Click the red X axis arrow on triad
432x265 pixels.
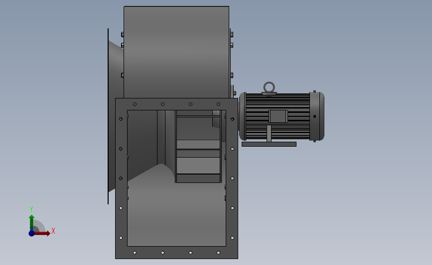[x=42, y=233]
